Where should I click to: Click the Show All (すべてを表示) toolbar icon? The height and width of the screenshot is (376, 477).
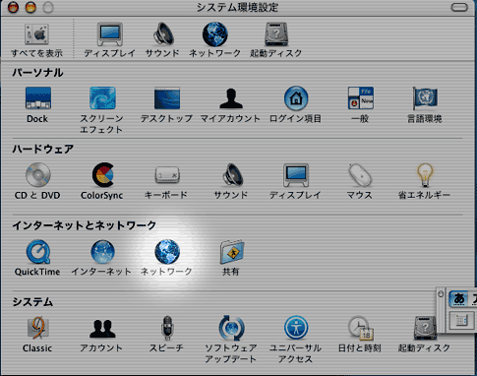36,34
